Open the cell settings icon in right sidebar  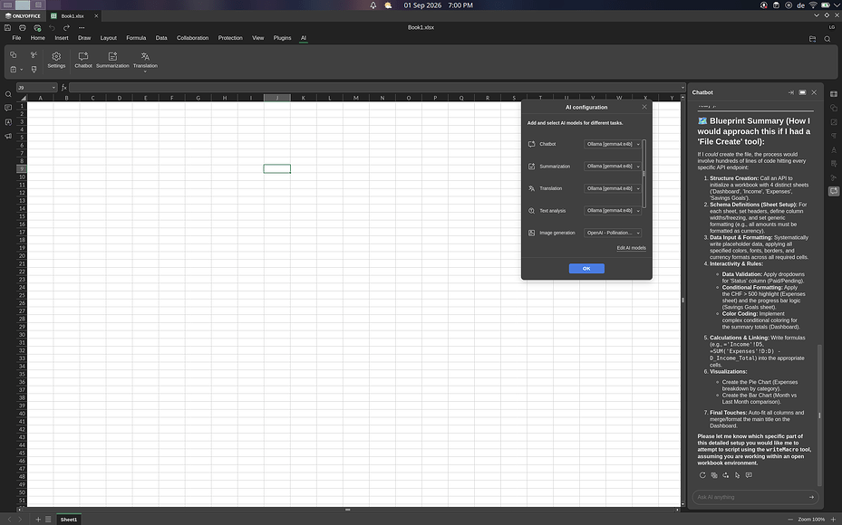click(x=834, y=94)
